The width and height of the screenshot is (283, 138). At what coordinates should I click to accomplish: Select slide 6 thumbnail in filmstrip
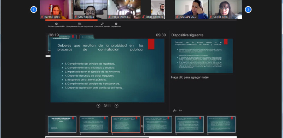(x=221, y=125)
